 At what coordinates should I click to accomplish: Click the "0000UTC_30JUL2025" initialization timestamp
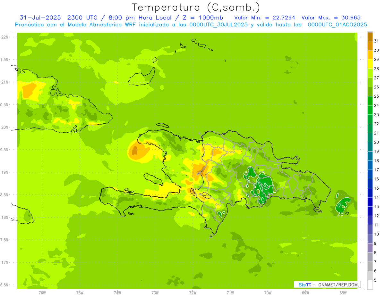pos(218,25)
